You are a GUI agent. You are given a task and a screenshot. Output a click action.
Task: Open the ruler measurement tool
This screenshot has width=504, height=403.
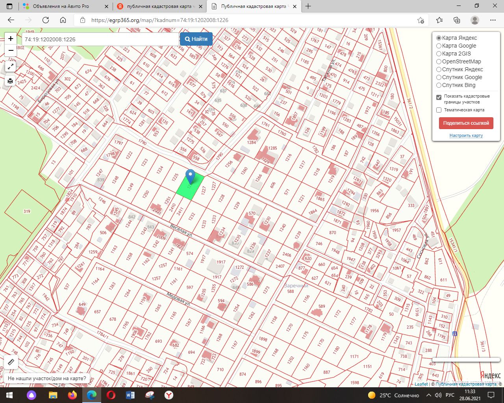(x=11, y=362)
